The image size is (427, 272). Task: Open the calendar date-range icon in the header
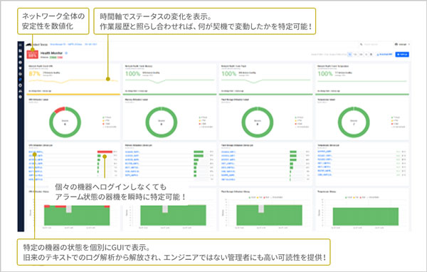tap(371, 55)
